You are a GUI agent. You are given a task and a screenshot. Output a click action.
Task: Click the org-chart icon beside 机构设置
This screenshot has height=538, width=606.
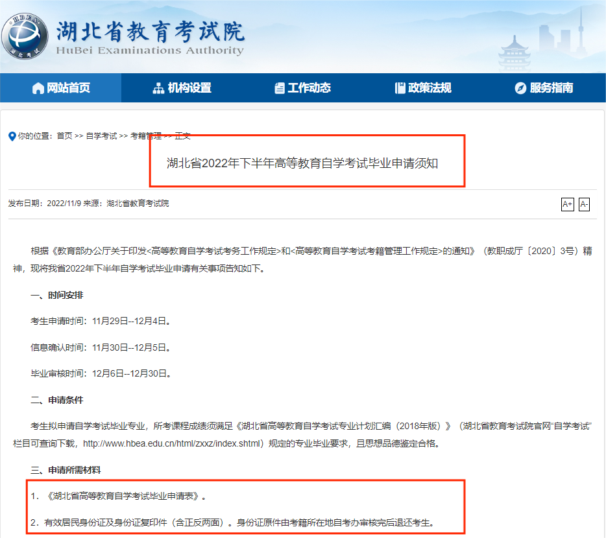point(158,88)
